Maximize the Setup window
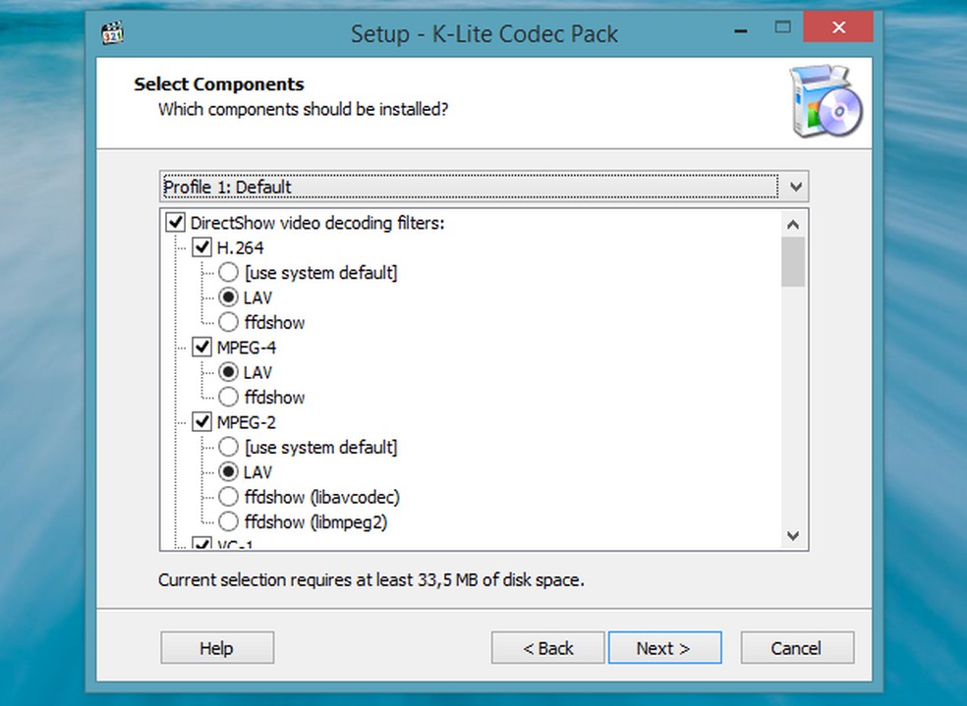The width and height of the screenshot is (967, 706). pyautogui.click(x=782, y=27)
